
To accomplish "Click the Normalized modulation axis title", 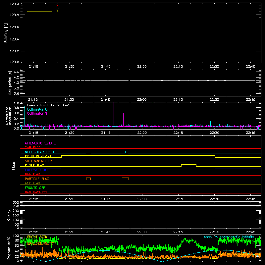I will click(x=8, y=116).
